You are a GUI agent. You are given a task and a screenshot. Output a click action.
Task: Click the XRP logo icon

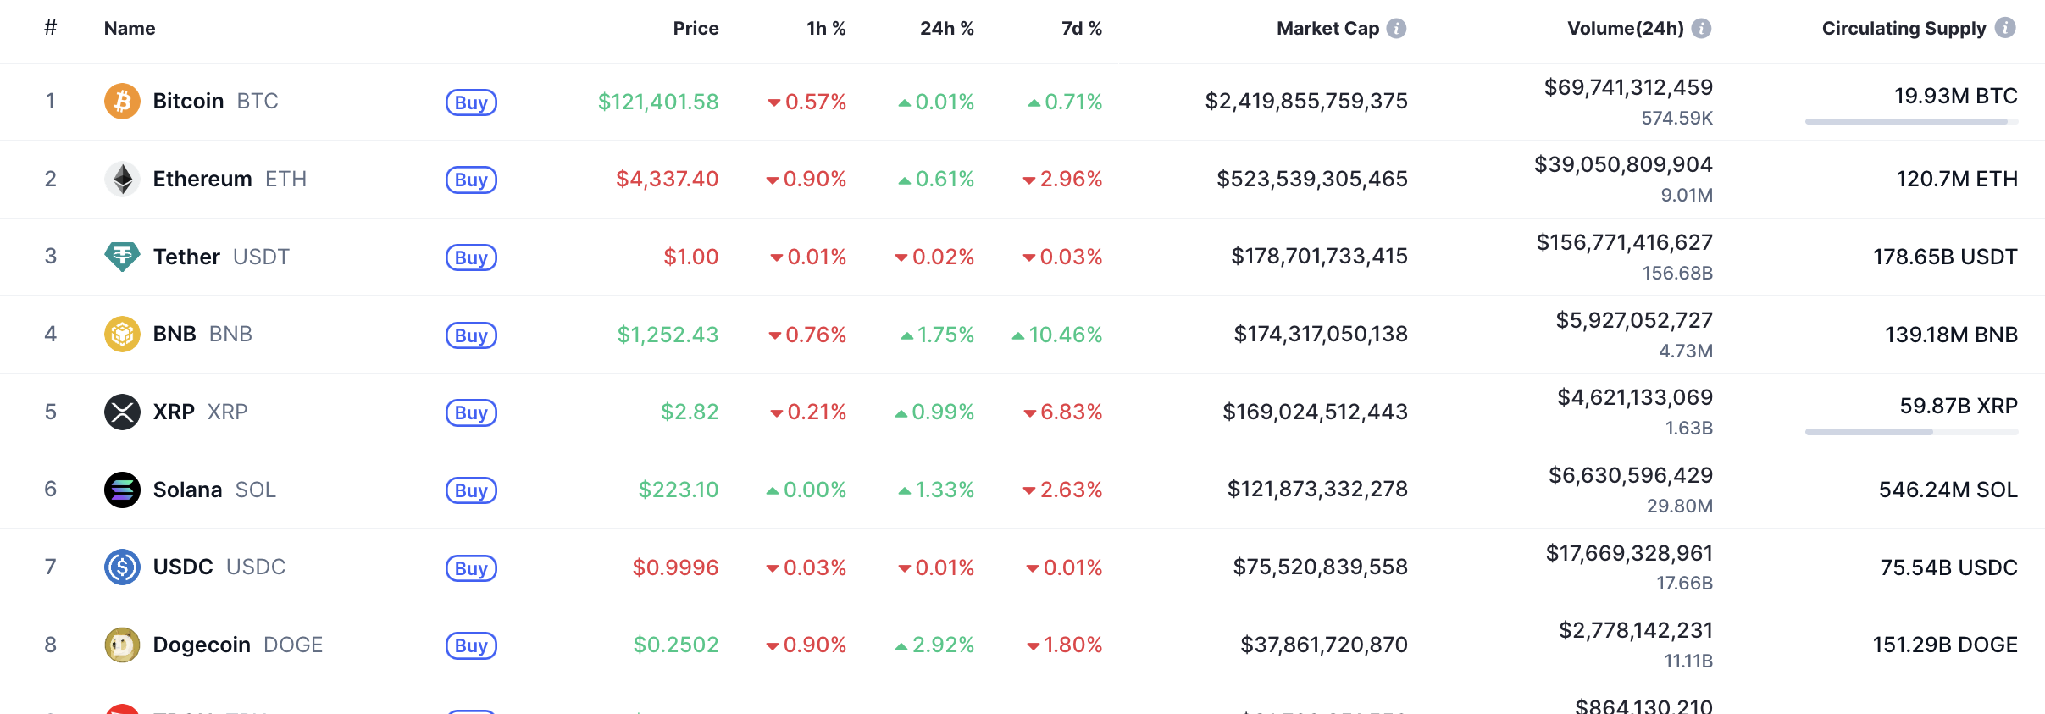tap(122, 412)
